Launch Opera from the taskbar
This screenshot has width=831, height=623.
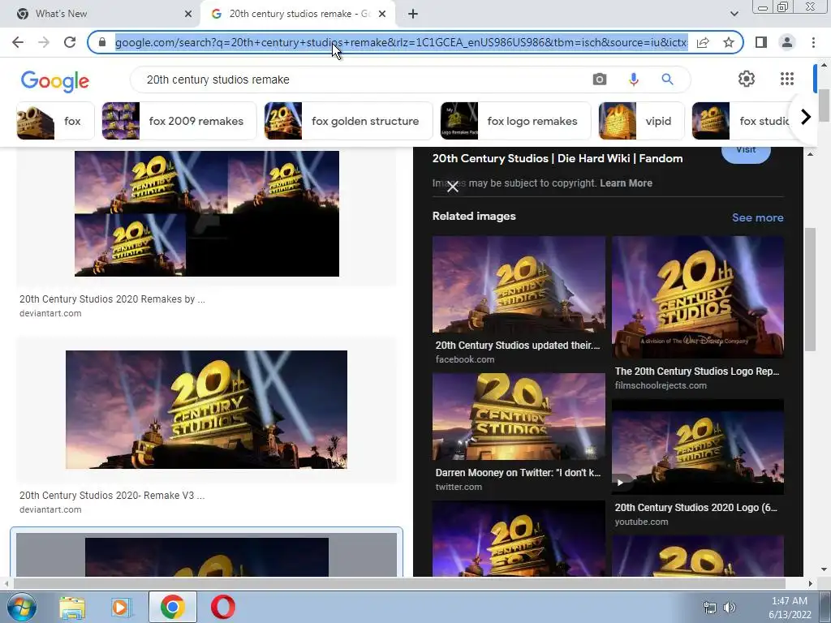[x=223, y=607]
